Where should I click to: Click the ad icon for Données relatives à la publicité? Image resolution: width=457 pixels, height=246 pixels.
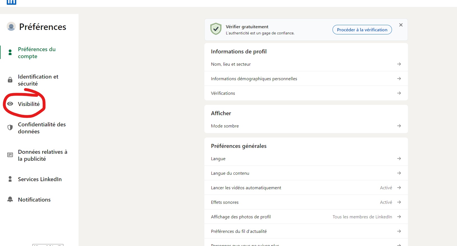pyautogui.click(x=10, y=155)
